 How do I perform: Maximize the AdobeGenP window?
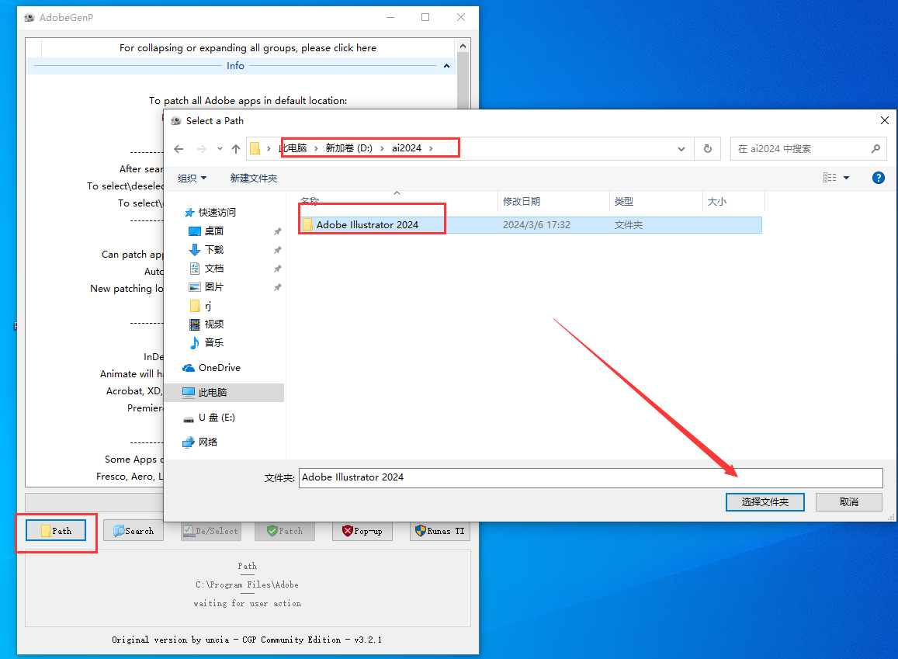tap(425, 17)
